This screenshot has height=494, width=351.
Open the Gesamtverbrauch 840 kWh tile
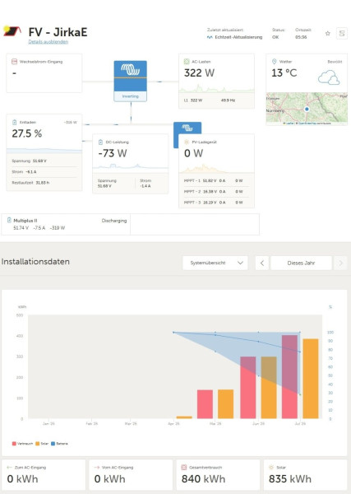click(x=218, y=475)
